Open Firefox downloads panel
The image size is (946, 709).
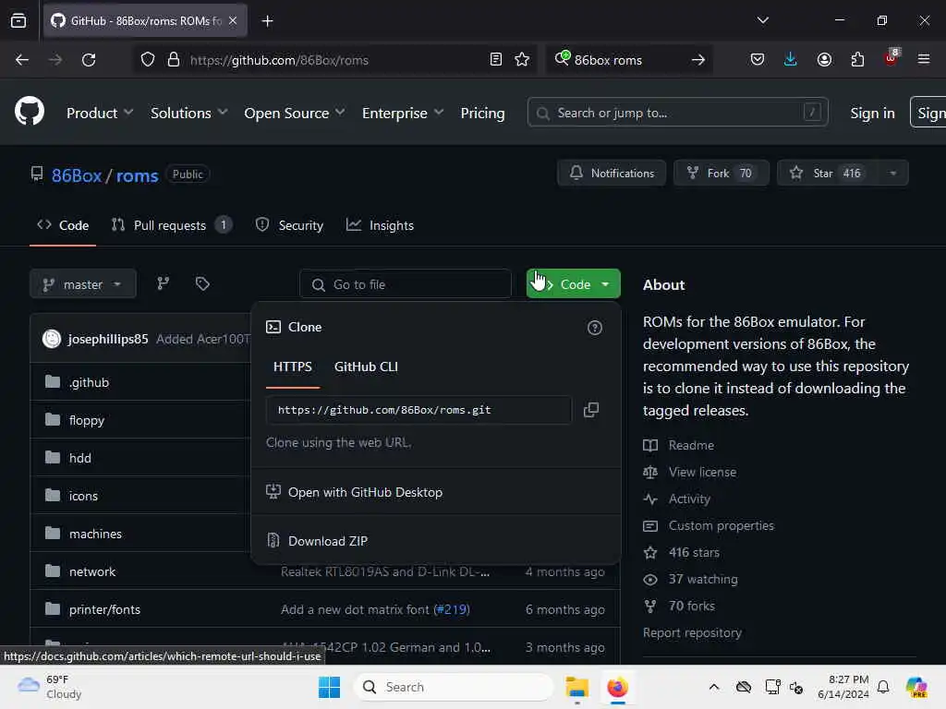(x=791, y=60)
